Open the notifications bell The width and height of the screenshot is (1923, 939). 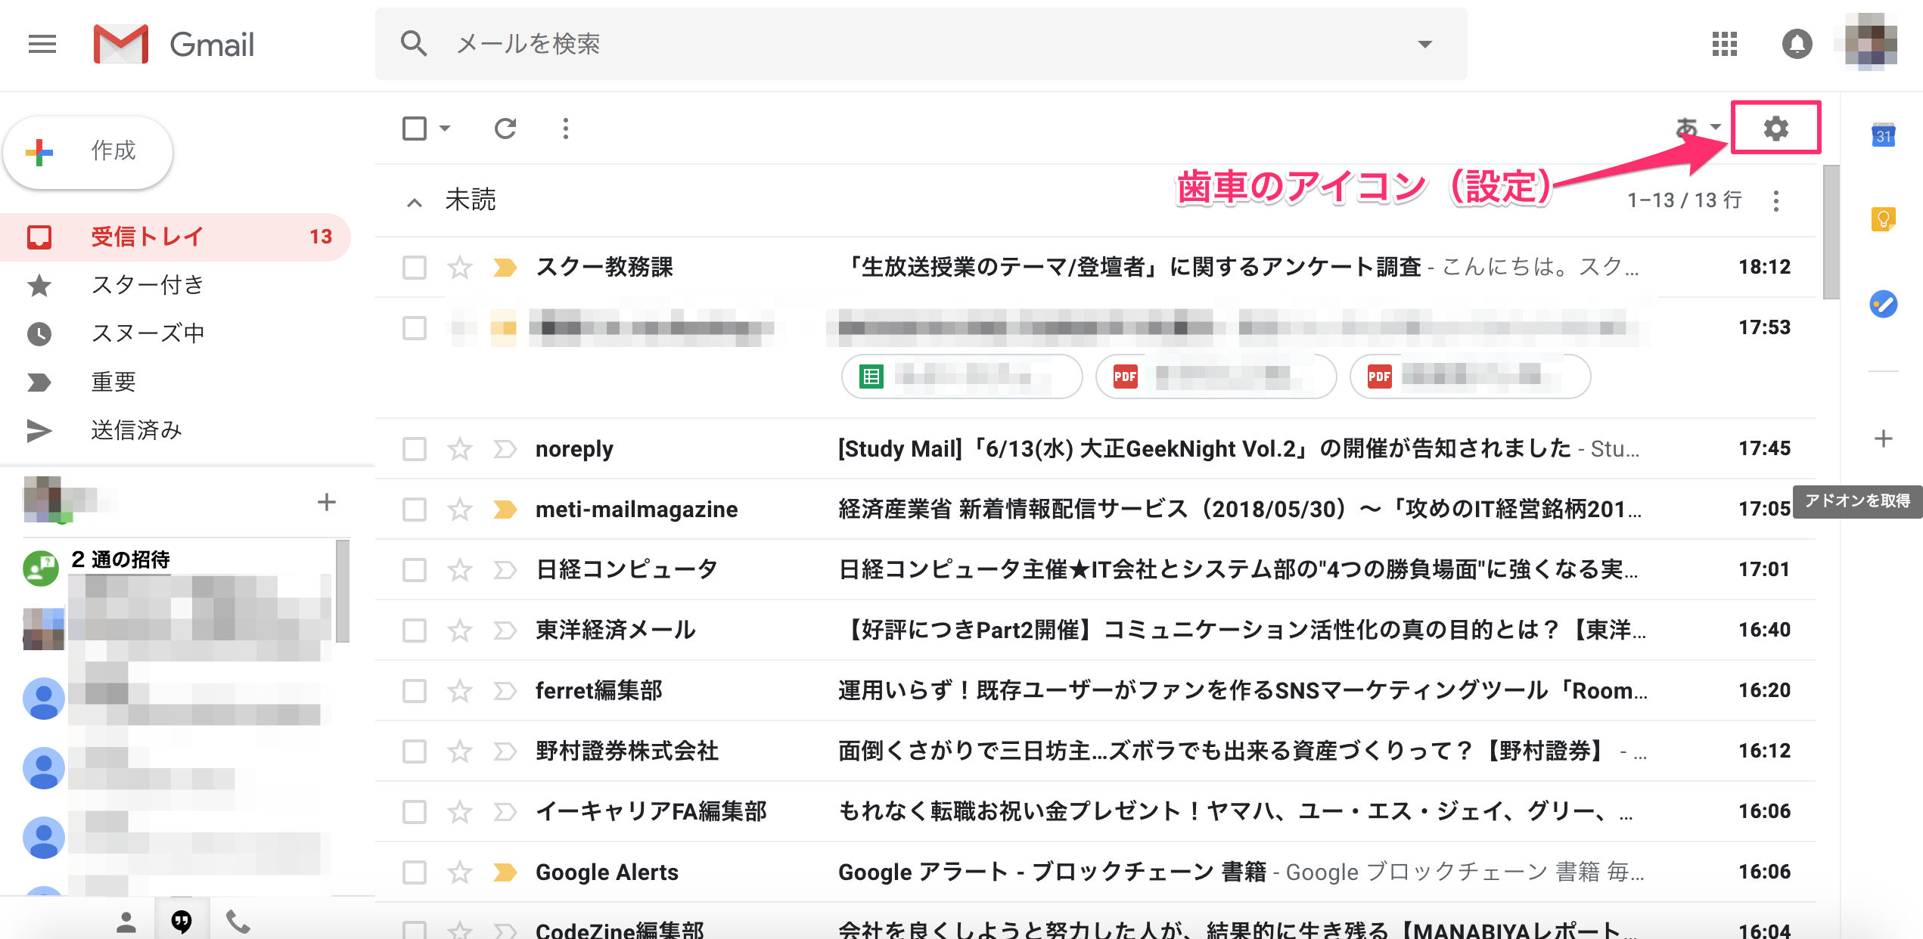pyautogui.click(x=1797, y=44)
